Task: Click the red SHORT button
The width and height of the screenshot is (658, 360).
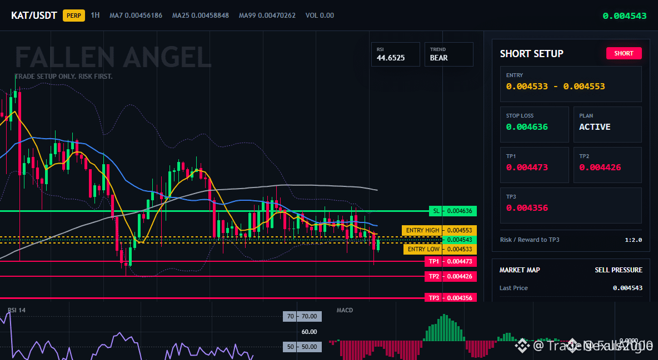Action: point(624,53)
